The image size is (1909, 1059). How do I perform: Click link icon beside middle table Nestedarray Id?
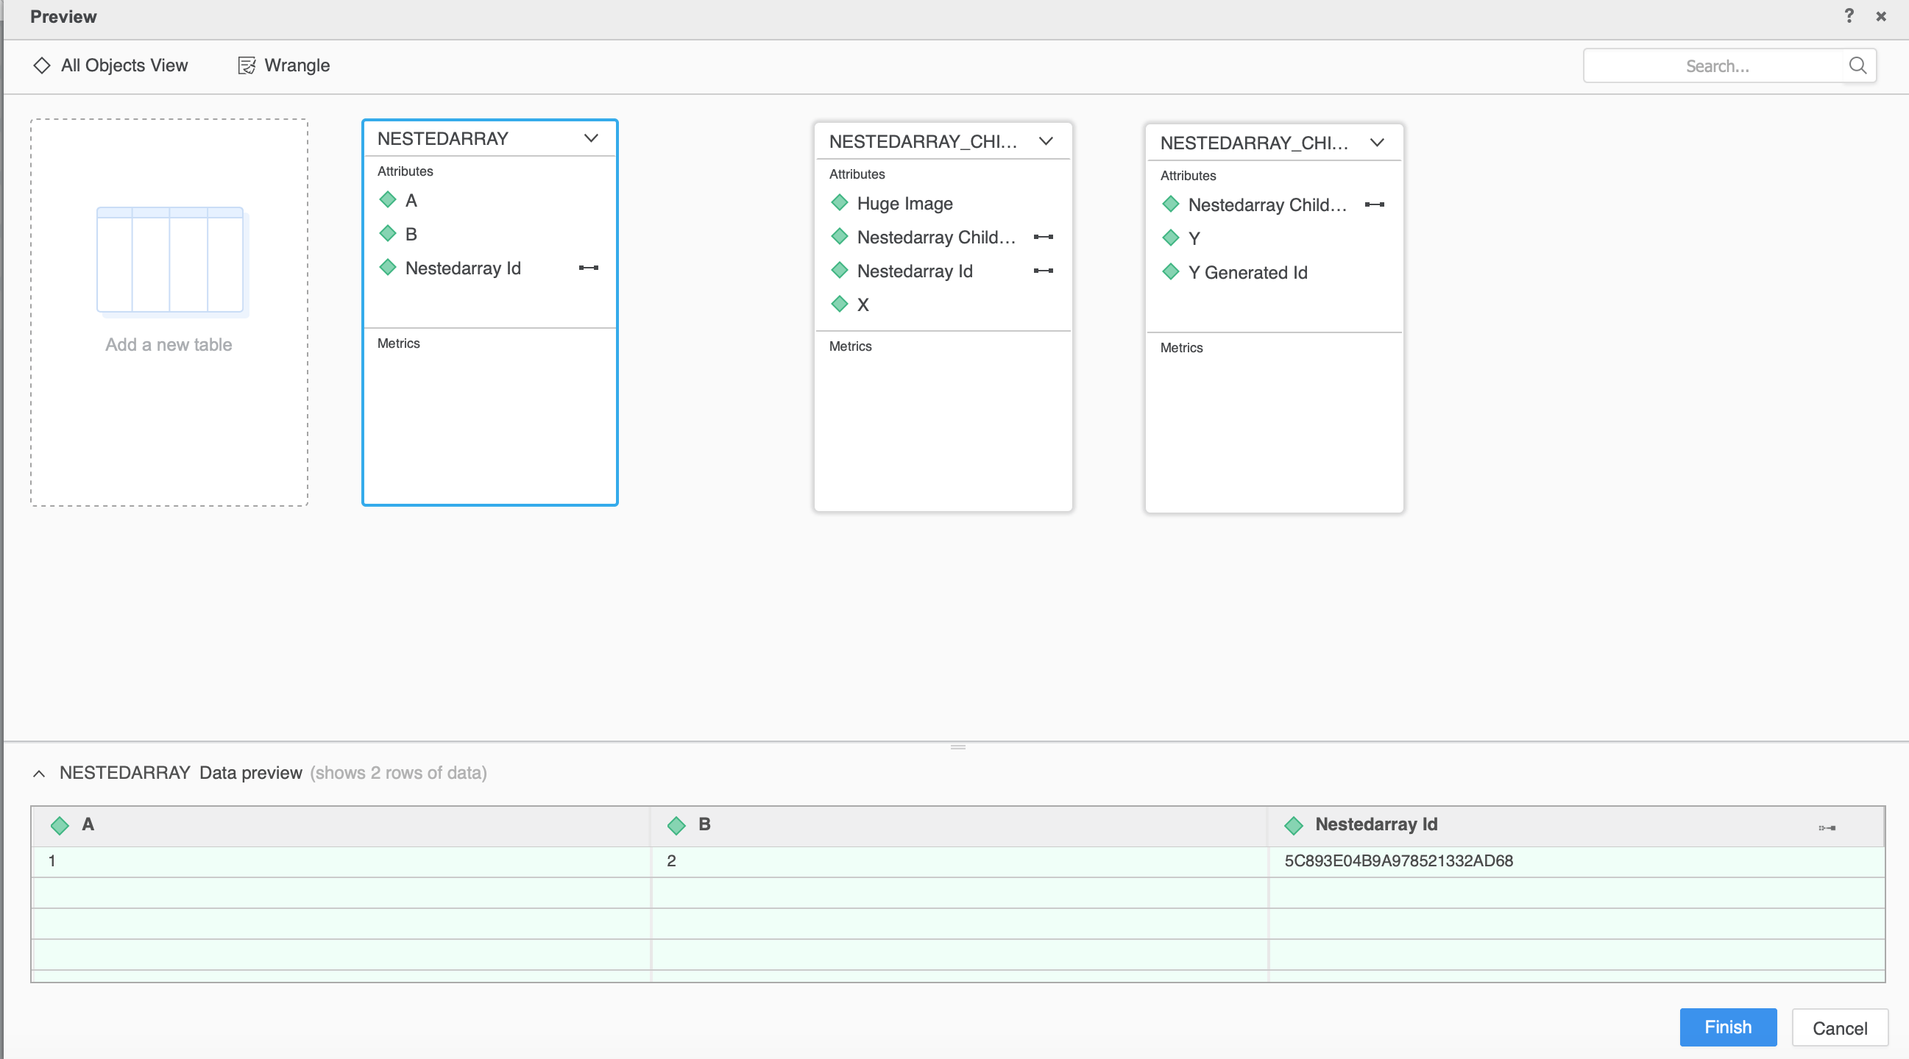[1044, 271]
